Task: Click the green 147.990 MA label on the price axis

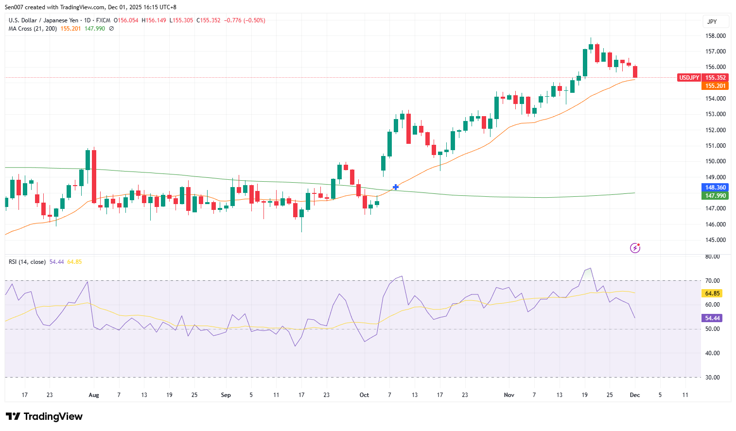Action: click(x=716, y=196)
